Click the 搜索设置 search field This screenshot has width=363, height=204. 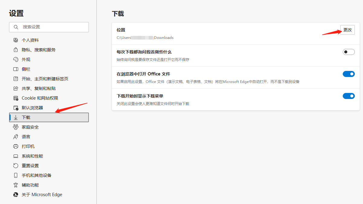pyautogui.click(x=49, y=27)
